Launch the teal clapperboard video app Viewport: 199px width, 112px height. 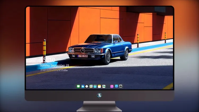pos(95,86)
